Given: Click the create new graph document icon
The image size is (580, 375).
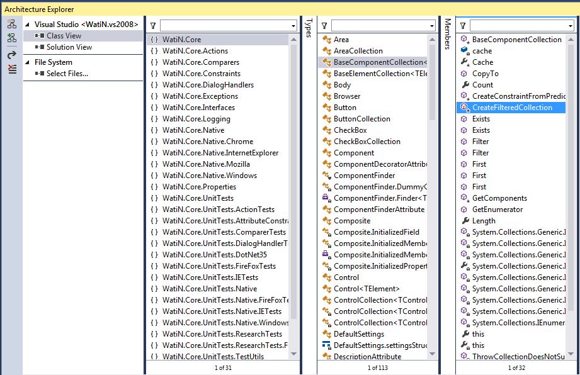Looking at the screenshot, I should click(12, 24).
